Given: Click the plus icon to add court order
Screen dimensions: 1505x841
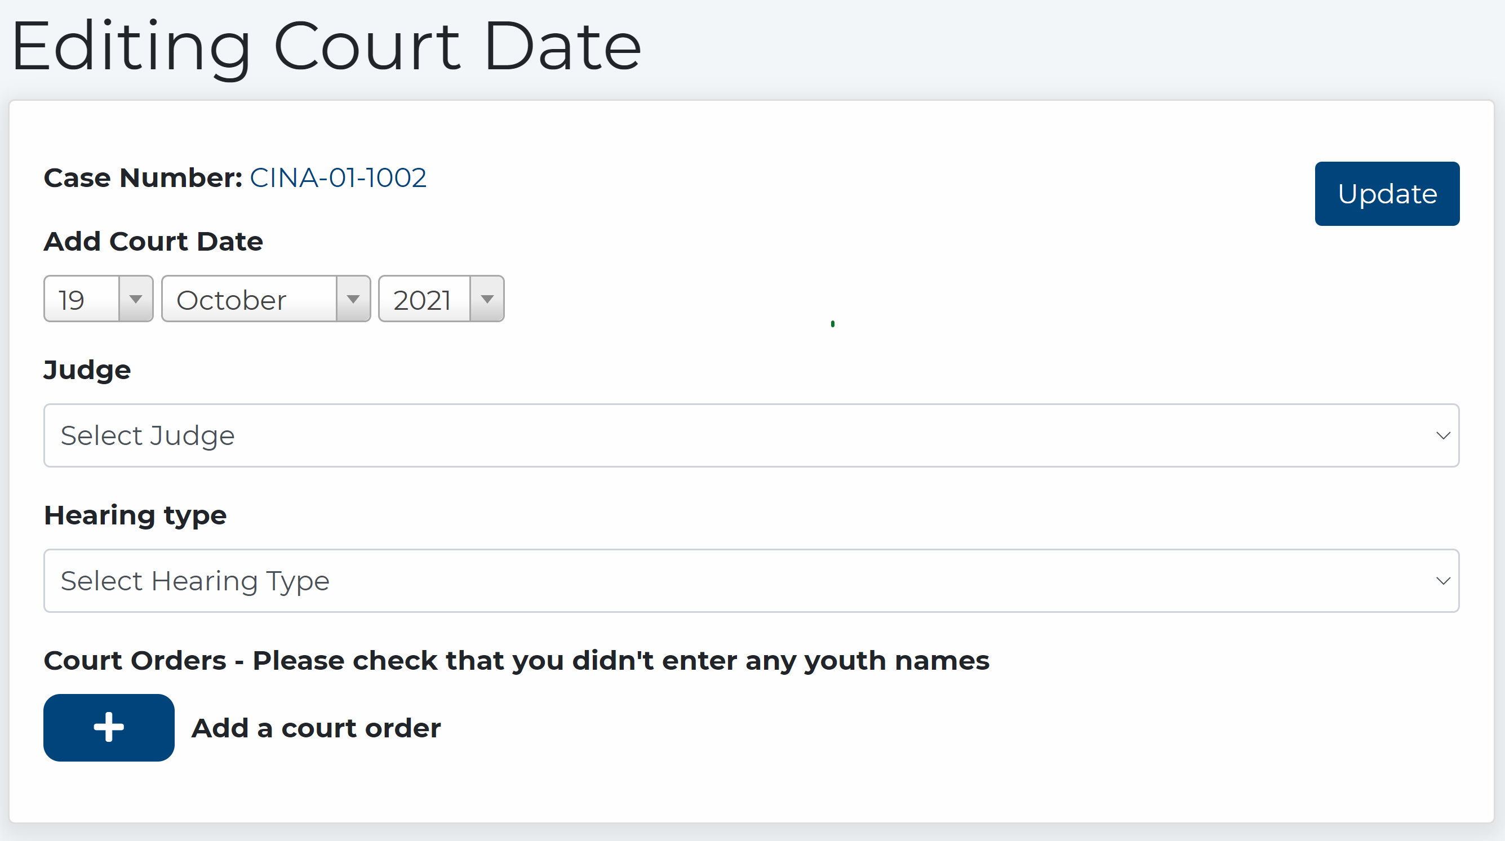Looking at the screenshot, I should click(x=109, y=727).
